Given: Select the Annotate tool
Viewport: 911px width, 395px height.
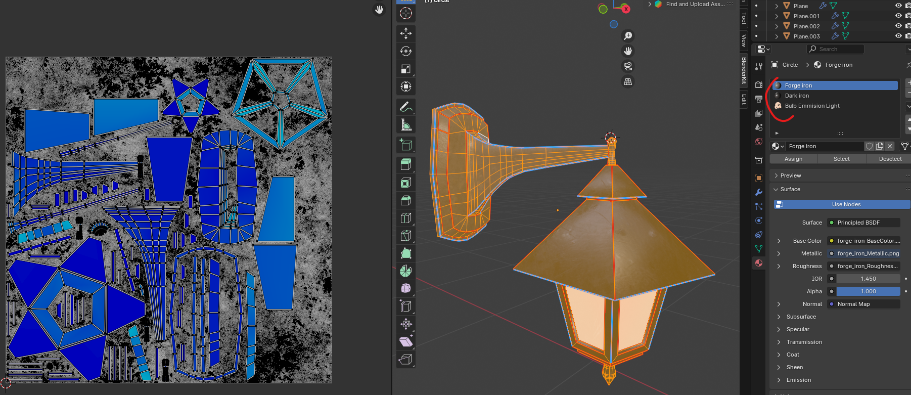Looking at the screenshot, I should 406,107.
